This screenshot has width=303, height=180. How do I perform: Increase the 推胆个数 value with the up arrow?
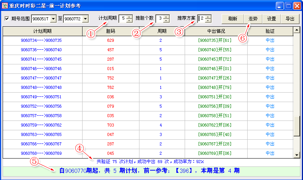coord(166,17)
